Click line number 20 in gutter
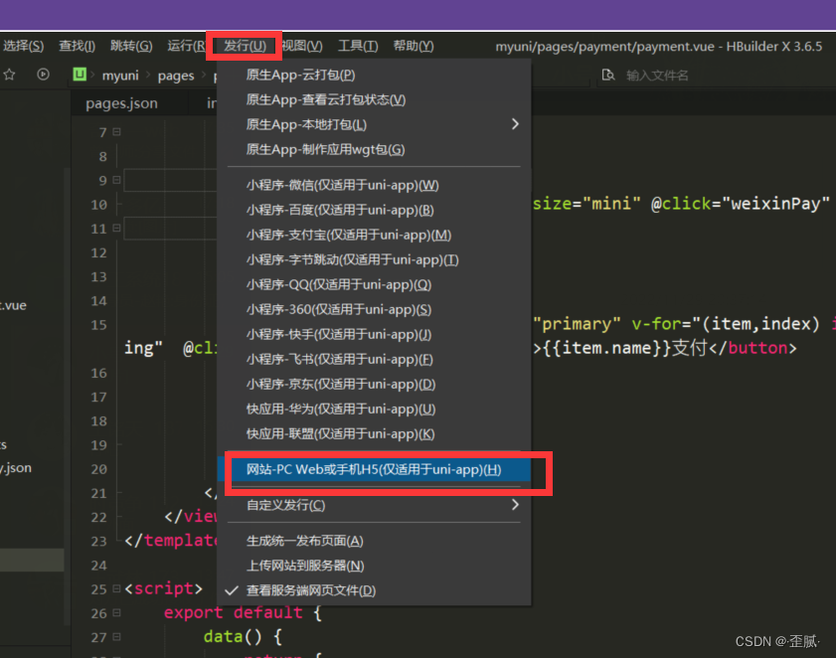Viewport: 836px width, 658px height. (98, 470)
